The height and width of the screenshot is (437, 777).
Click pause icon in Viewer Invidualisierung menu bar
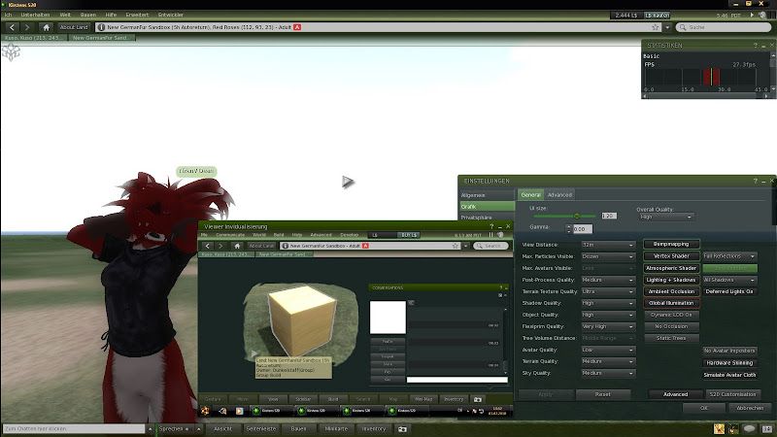click(491, 235)
